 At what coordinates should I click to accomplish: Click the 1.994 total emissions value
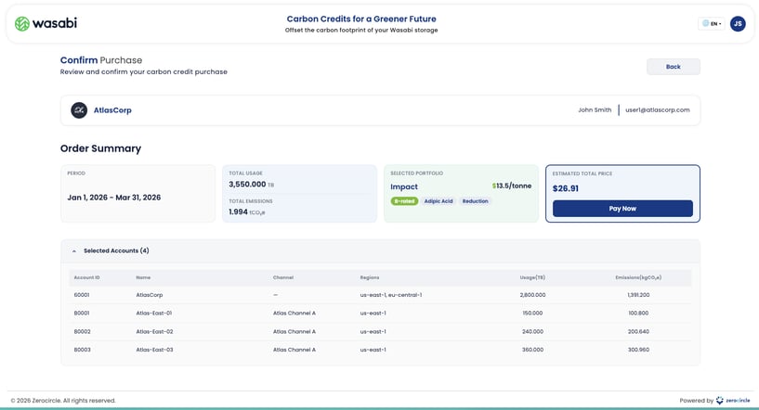[238, 211]
